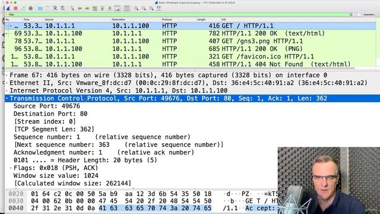Expand the Ethernet II tree node
Screen dimensions: 380x214
coord(7,83)
